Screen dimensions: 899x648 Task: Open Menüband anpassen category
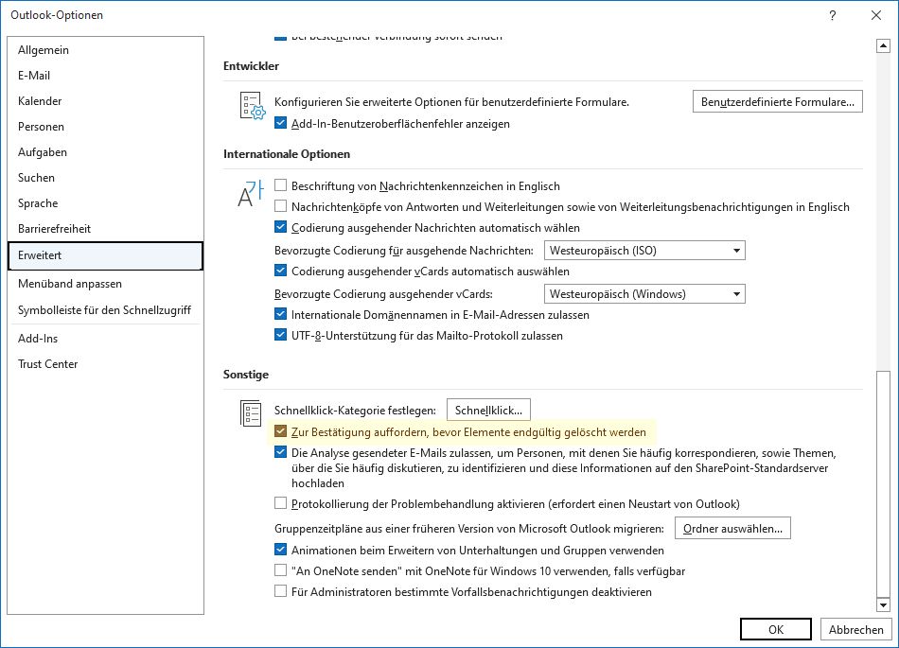[x=105, y=284]
